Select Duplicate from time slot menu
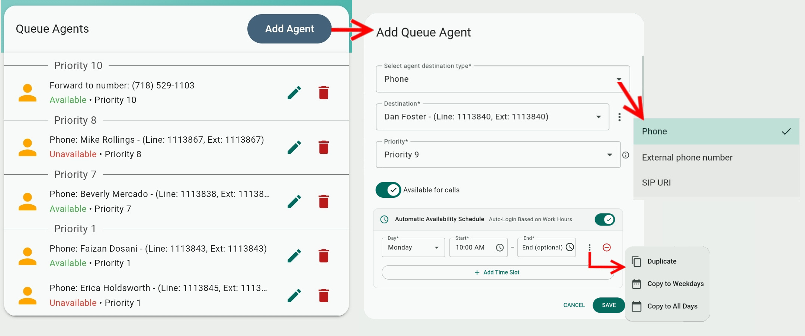805x336 pixels. click(x=667, y=262)
